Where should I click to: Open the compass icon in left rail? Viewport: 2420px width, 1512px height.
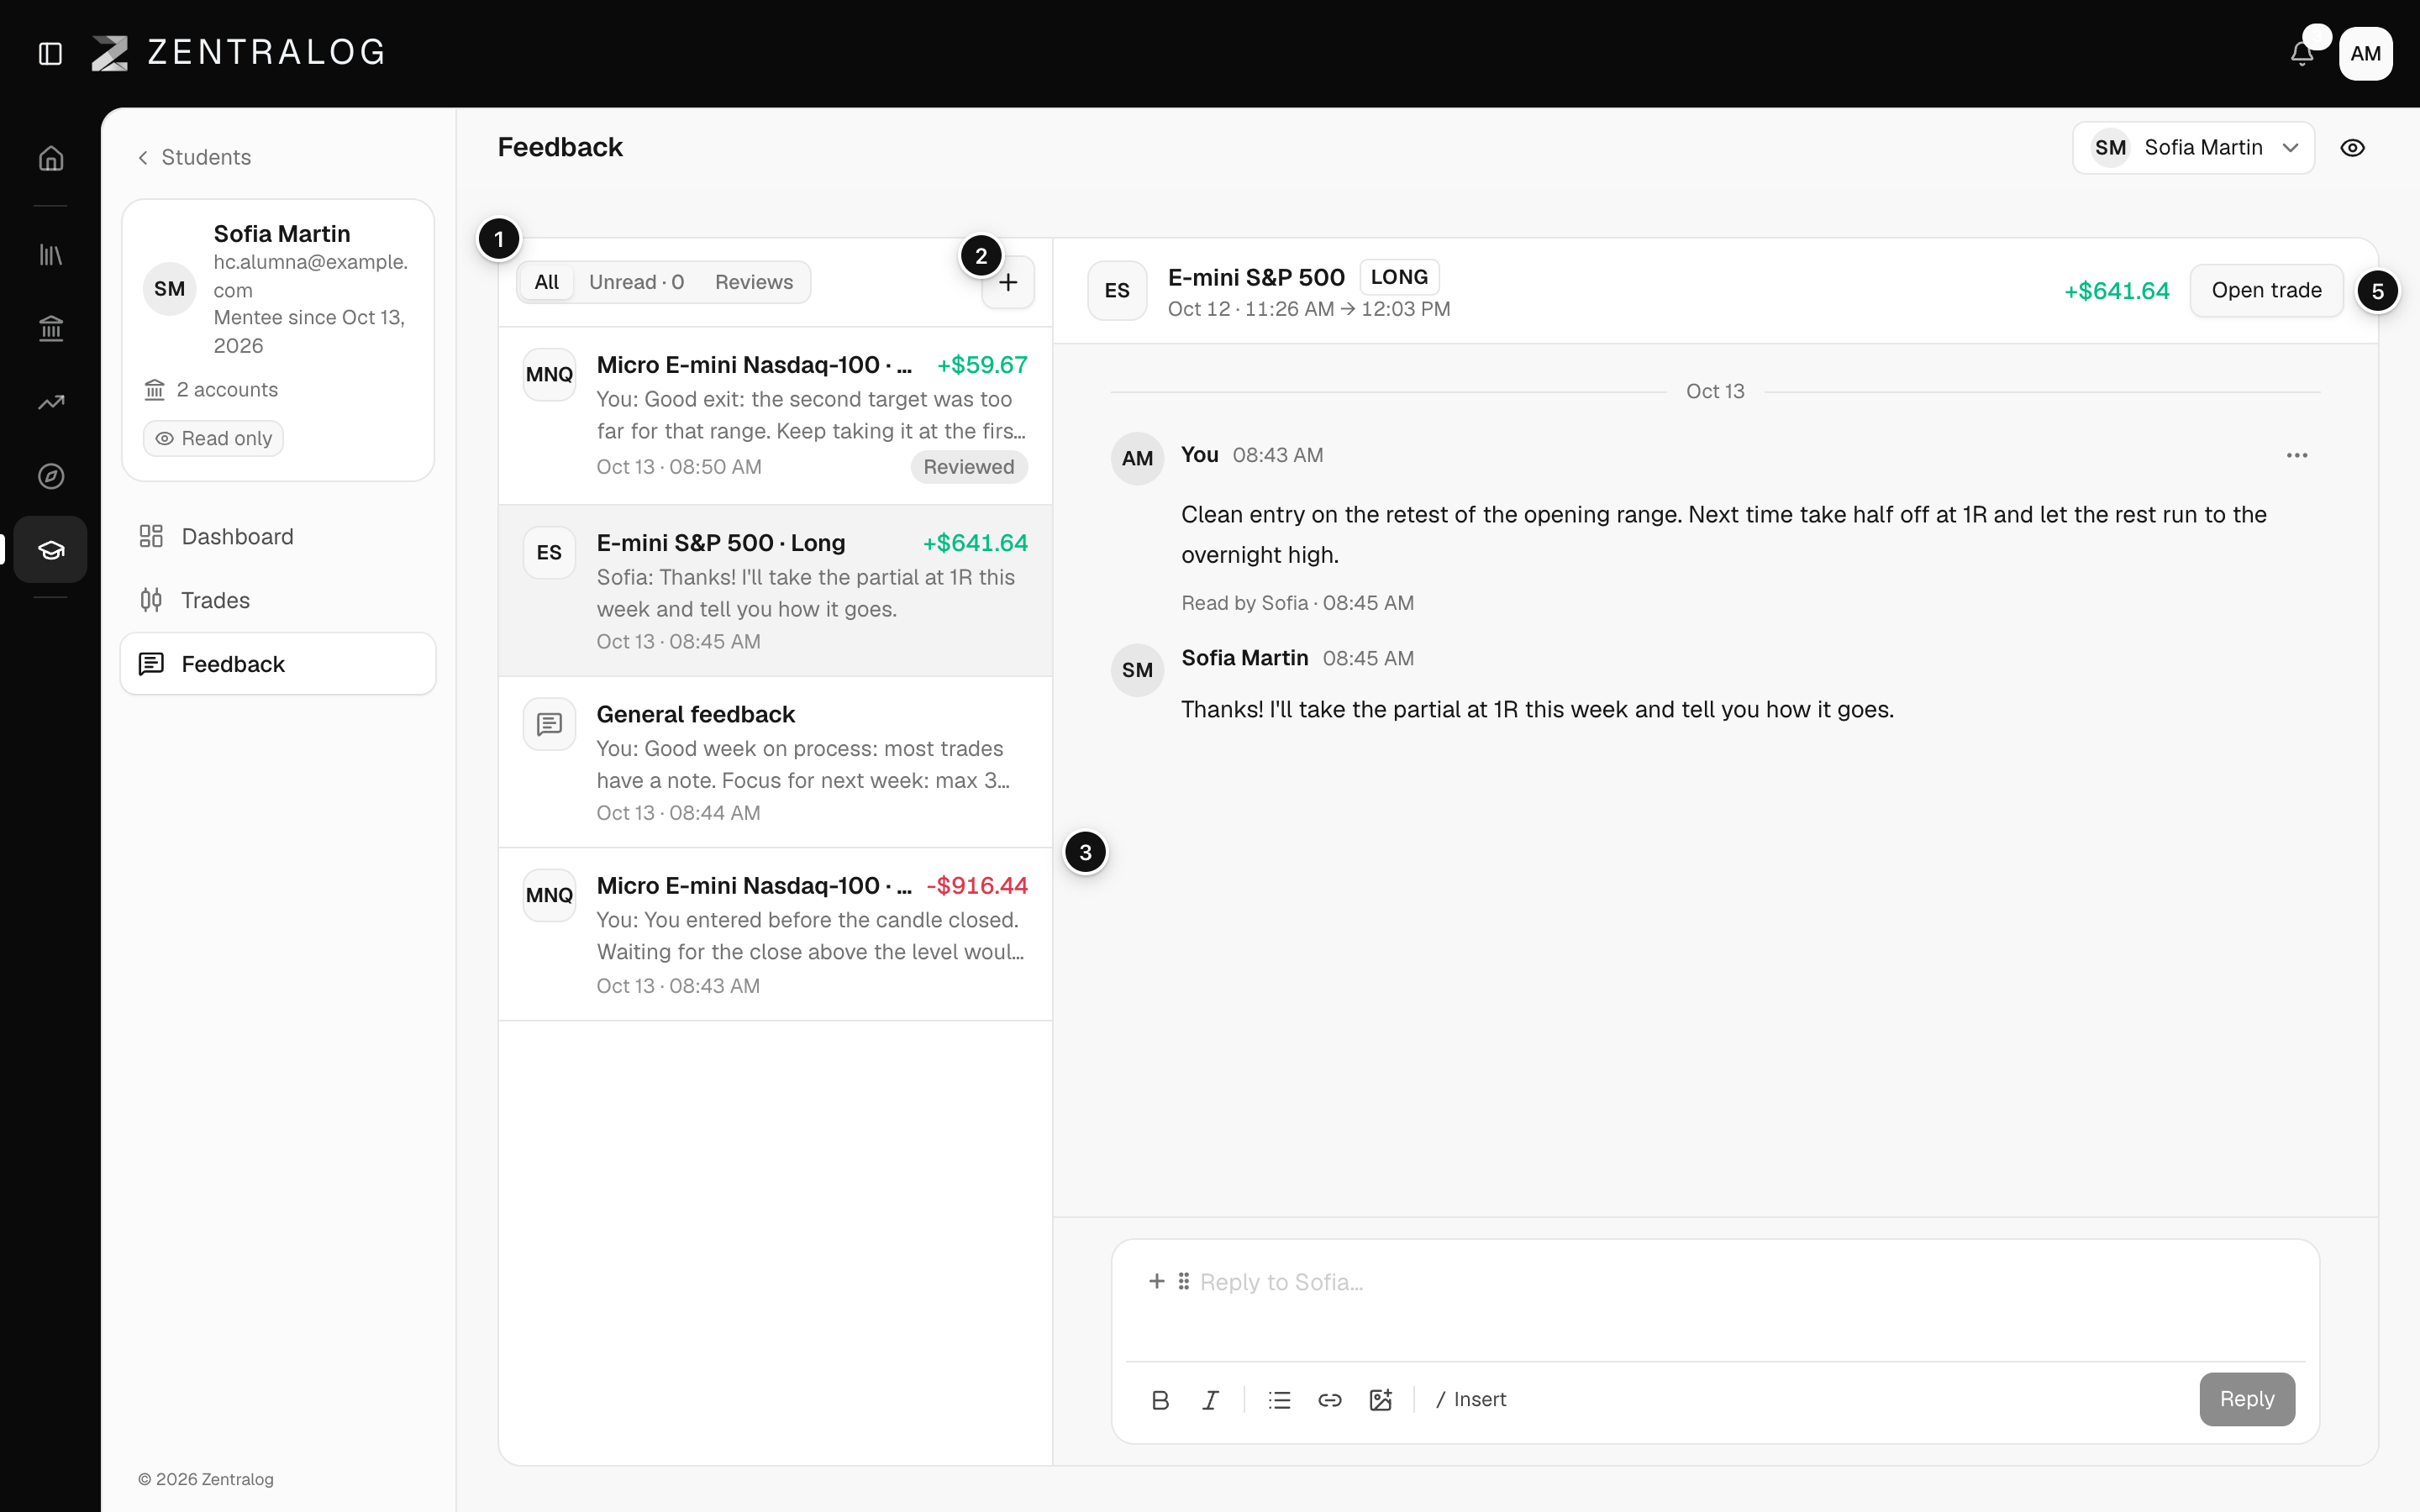(x=51, y=476)
